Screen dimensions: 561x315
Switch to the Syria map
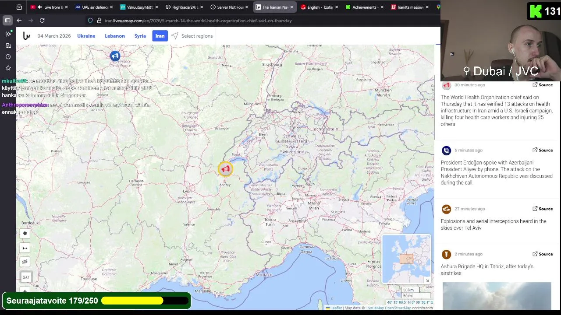pos(140,36)
